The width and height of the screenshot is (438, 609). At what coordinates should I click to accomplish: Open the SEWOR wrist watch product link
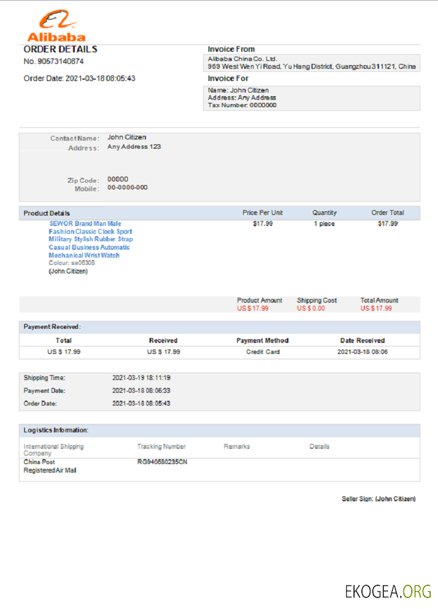90,239
